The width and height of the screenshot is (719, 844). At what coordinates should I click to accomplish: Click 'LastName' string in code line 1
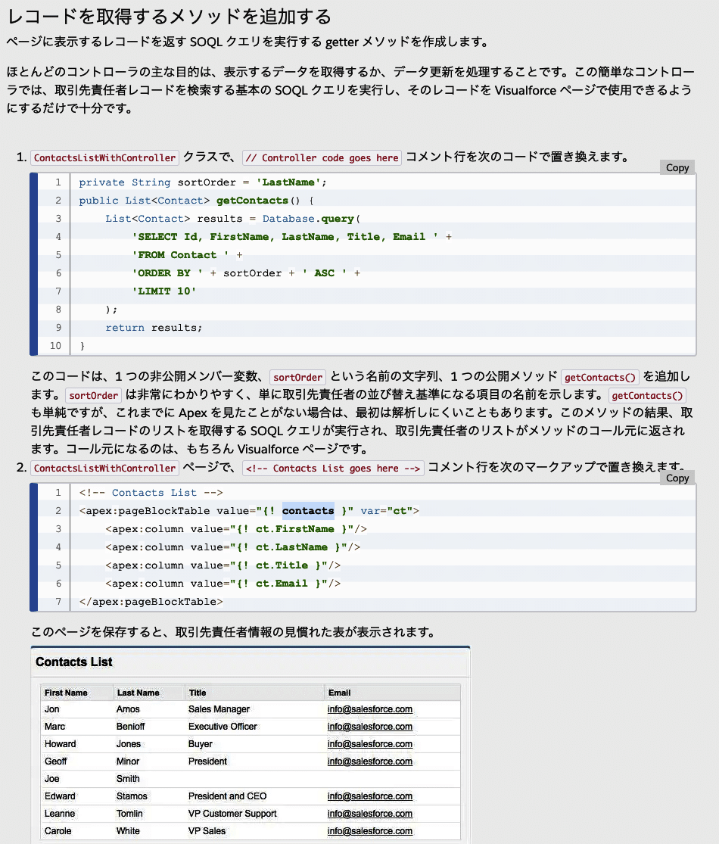tap(288, 182)
